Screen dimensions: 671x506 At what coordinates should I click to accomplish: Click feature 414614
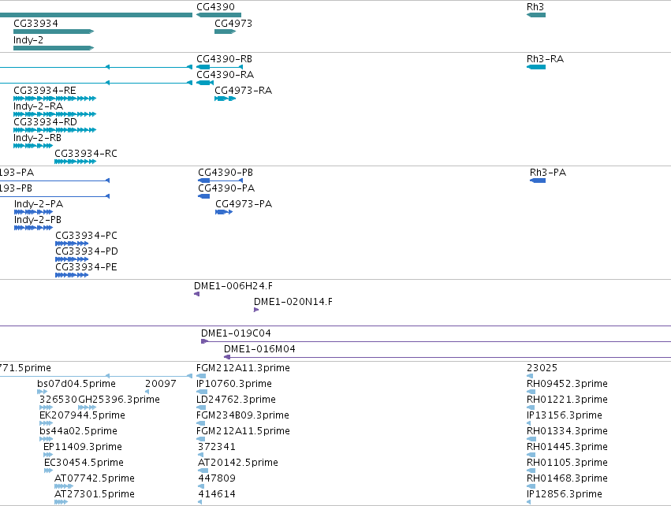(199, 503)
